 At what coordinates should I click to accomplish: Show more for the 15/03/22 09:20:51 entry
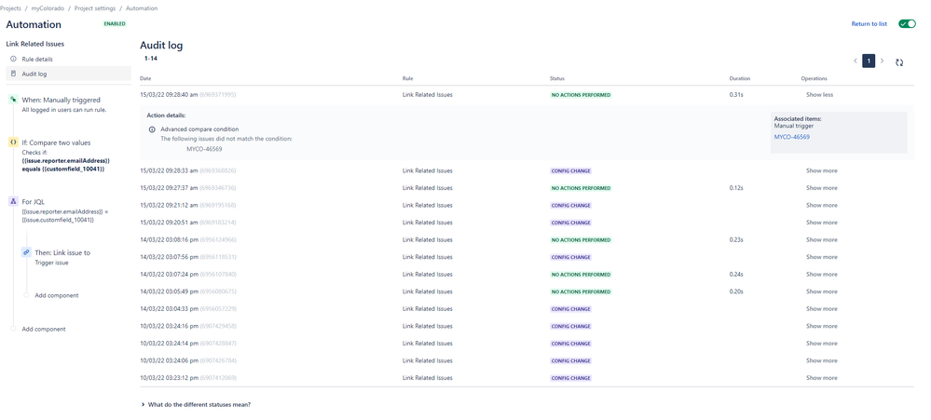pyautogui.click(x=822, y=223)
